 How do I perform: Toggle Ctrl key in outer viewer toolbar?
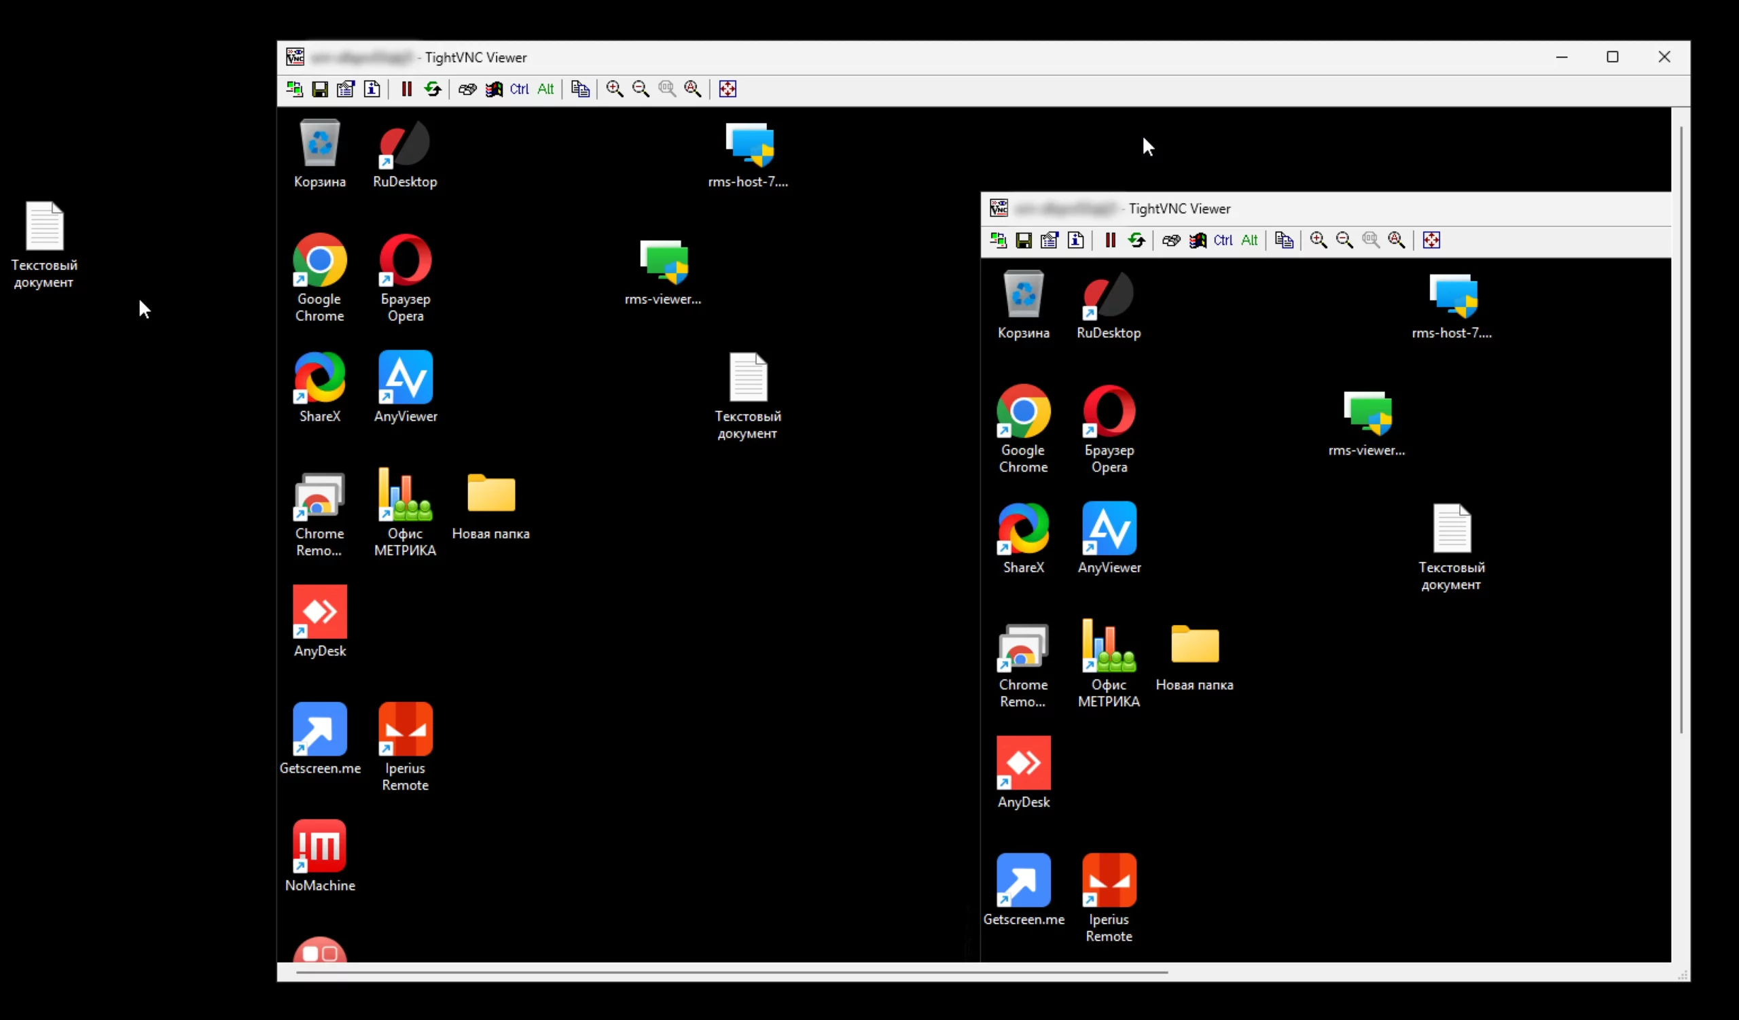(x=519, y=89)
